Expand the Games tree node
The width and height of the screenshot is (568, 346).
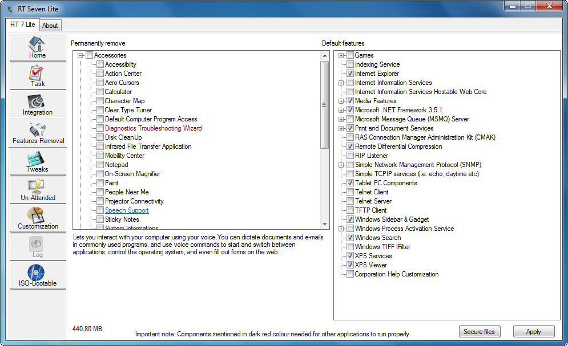(x=341, y=55)
